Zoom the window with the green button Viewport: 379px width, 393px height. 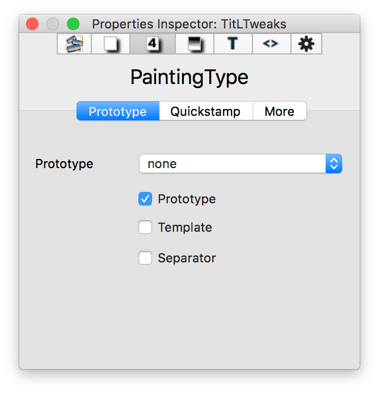coord(73,24)
